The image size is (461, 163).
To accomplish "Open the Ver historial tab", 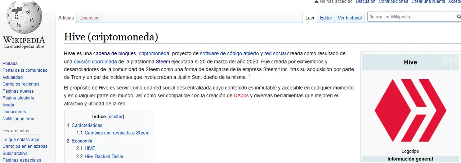I will pos(350,18).
